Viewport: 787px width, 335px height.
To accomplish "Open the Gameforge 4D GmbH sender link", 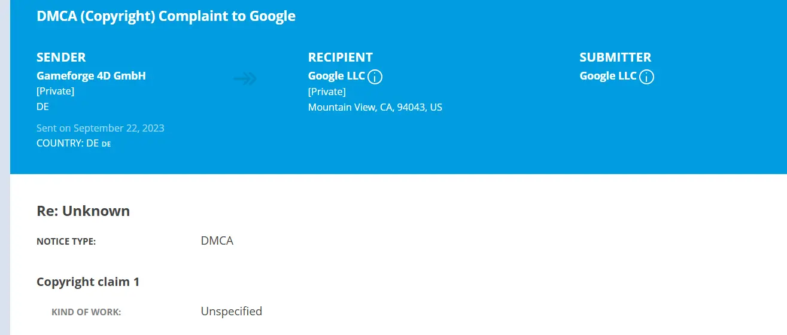I will pyautogui.click(x=91, y=76).
